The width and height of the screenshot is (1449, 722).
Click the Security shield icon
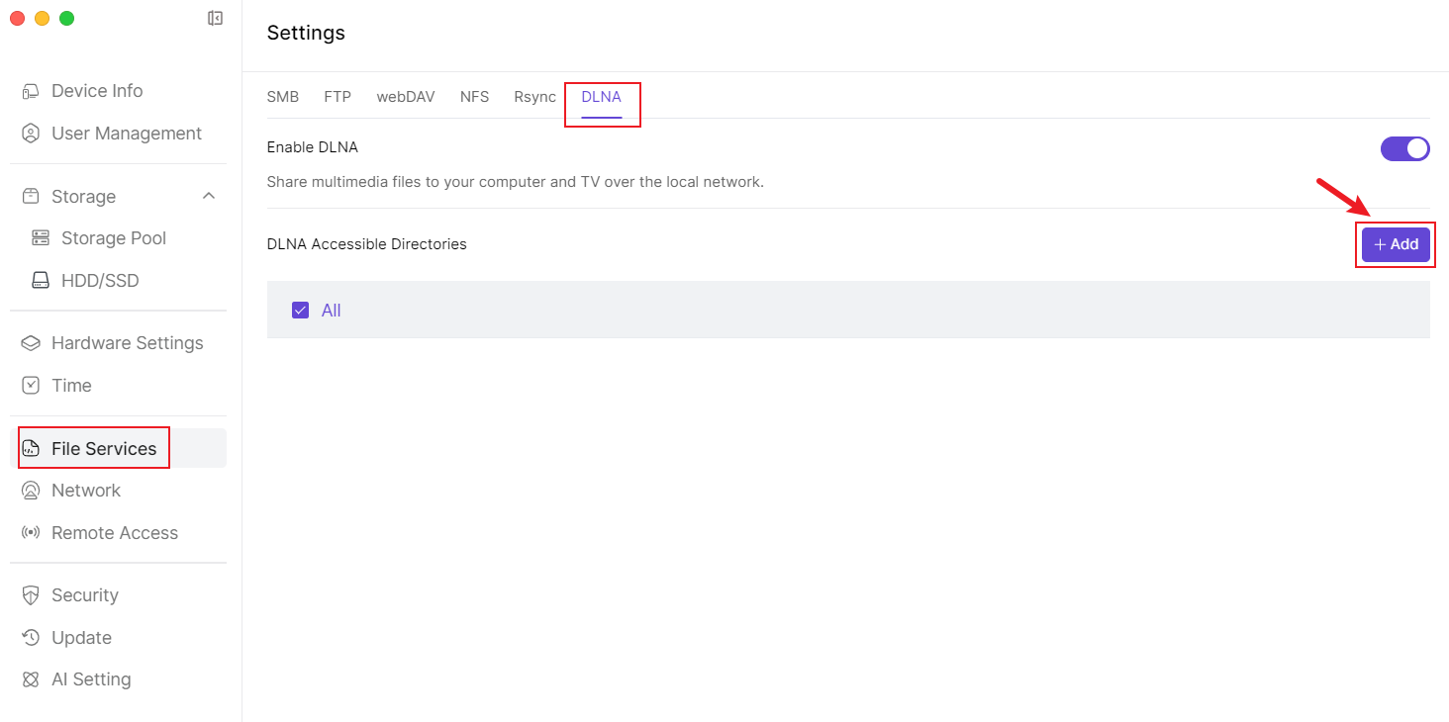tap(31, 595)
